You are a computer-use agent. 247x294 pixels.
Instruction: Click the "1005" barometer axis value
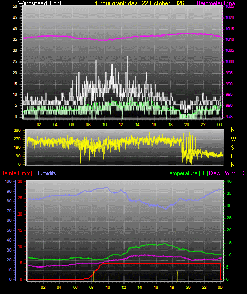pyautogui.click(x=230, y=50)
